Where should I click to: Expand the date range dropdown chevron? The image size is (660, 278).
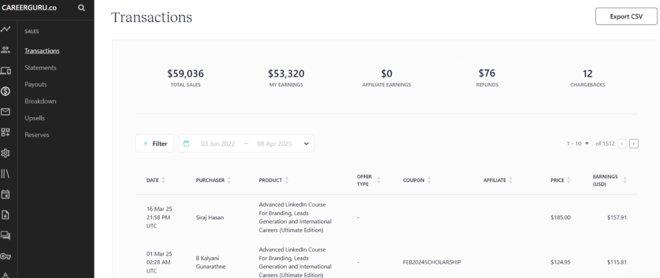306,144
